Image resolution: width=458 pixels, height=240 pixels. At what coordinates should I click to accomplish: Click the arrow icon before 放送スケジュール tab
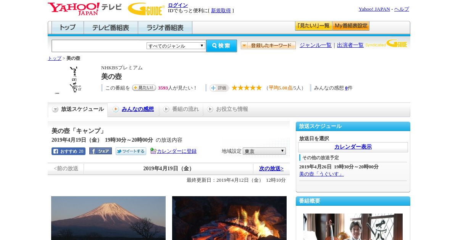click(55, 109)
